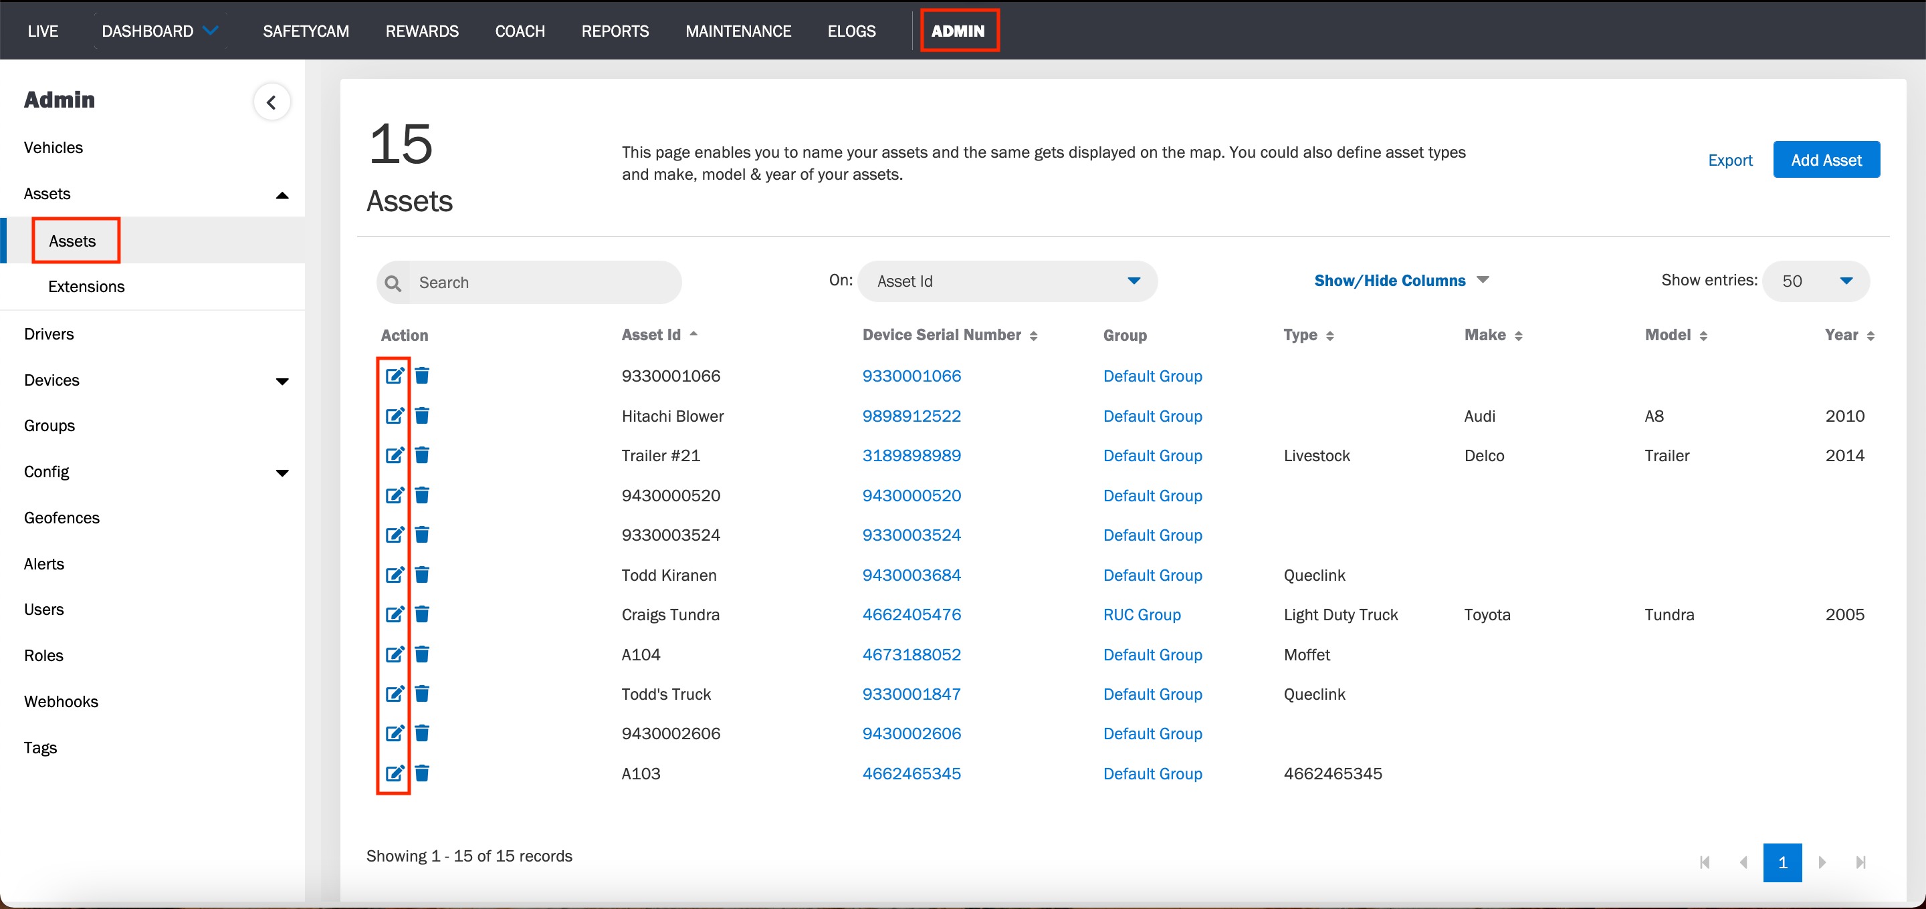Select page 1 in pagination
This screenshot has width=1926, height=909.
tap(1782, 863)
